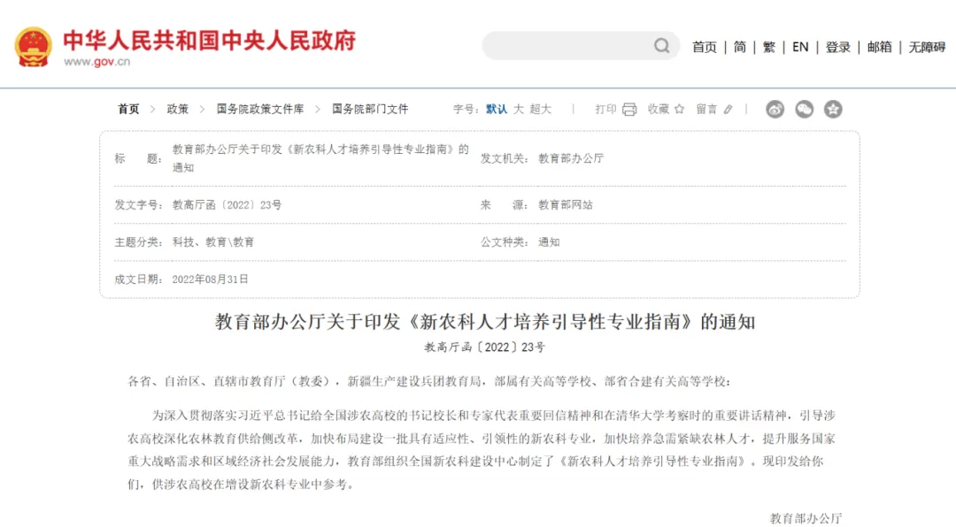Open the 首页 link in top navigation
The width and height of the screenshot is (956, 527).
705,47
